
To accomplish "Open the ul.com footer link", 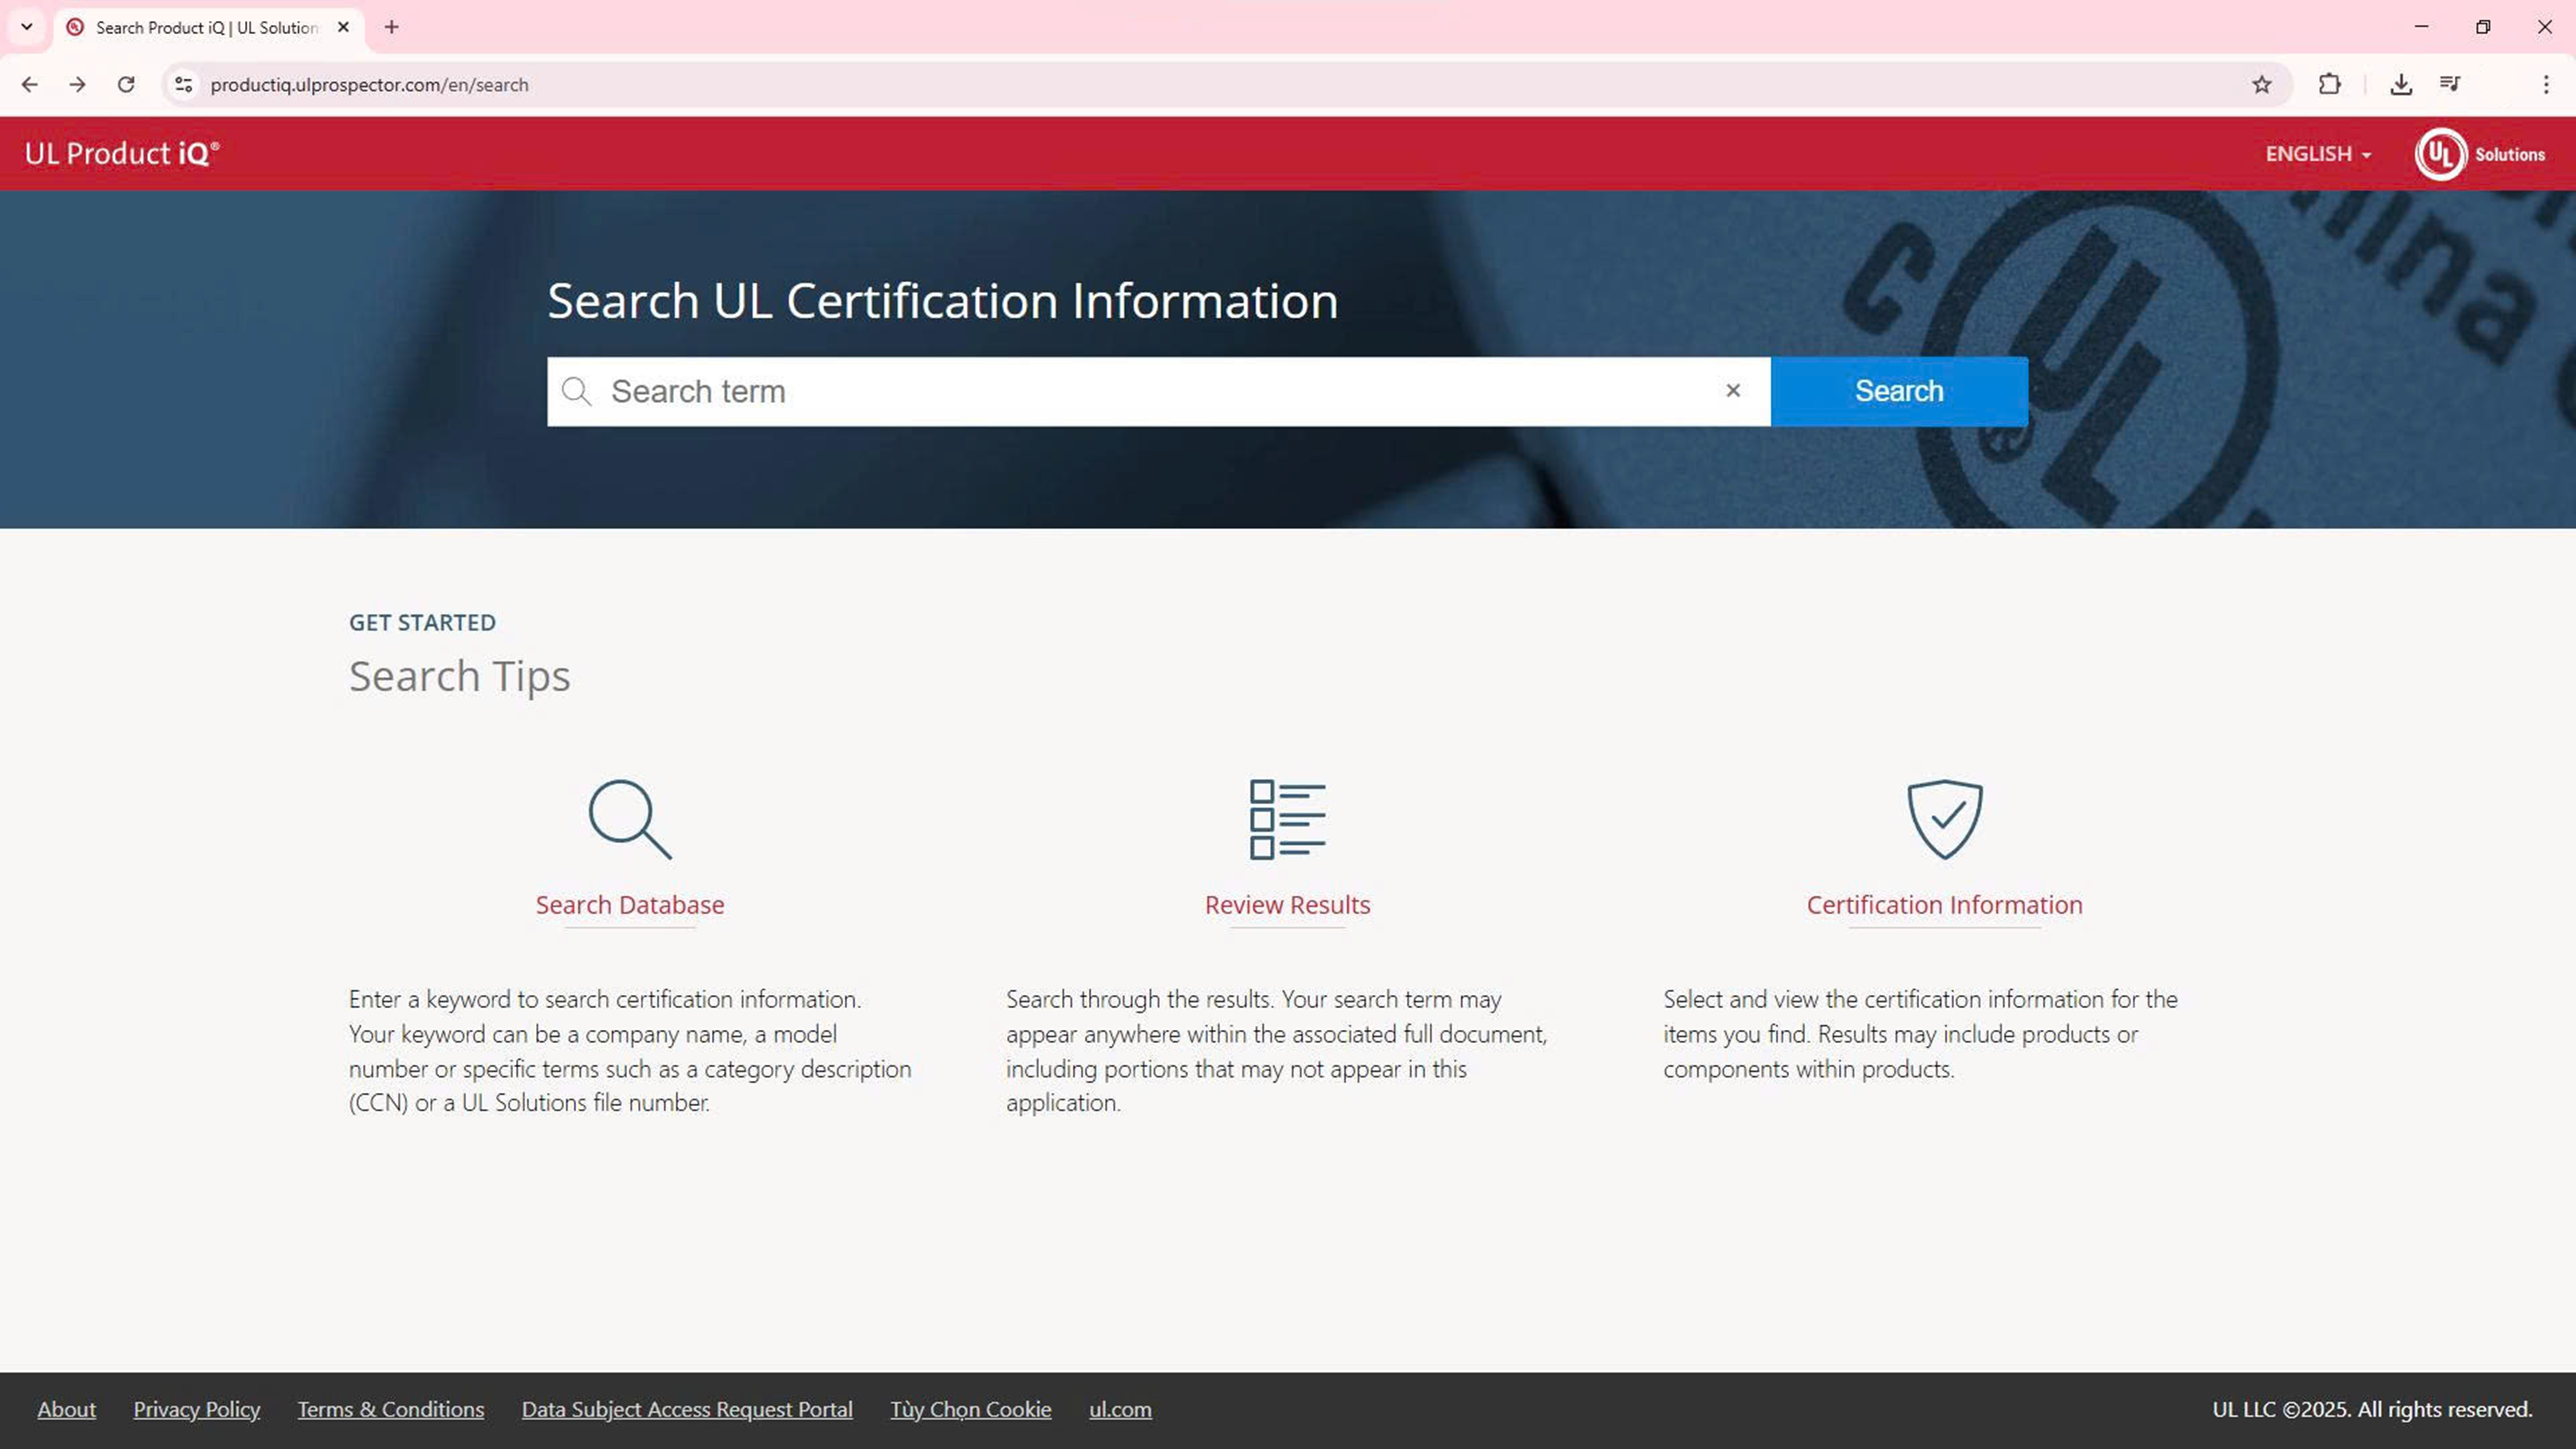I will (x=1120, y=1409).
